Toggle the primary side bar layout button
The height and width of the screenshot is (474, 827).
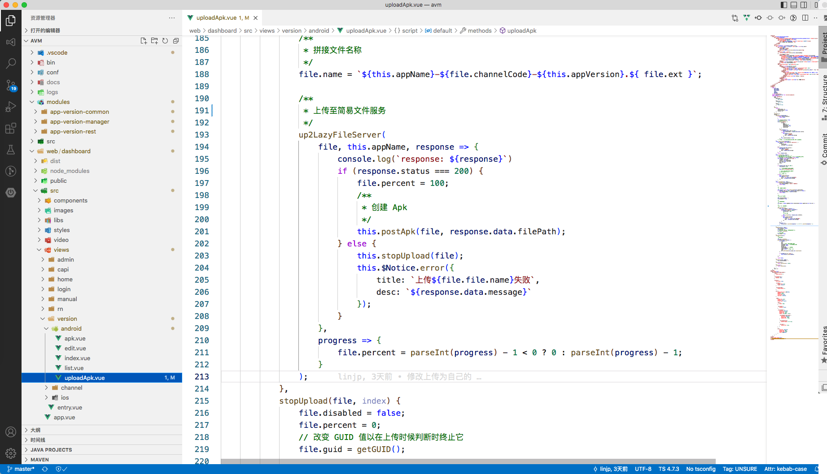pos(784,5)
